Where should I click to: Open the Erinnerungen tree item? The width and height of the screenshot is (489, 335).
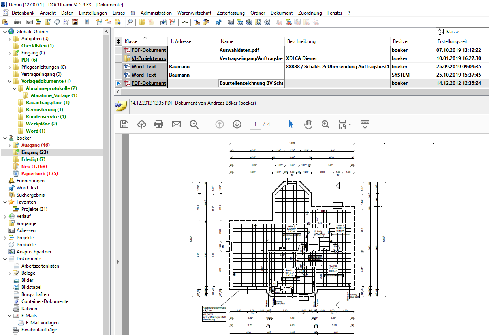pyautogui.click(x=30, y=181)
